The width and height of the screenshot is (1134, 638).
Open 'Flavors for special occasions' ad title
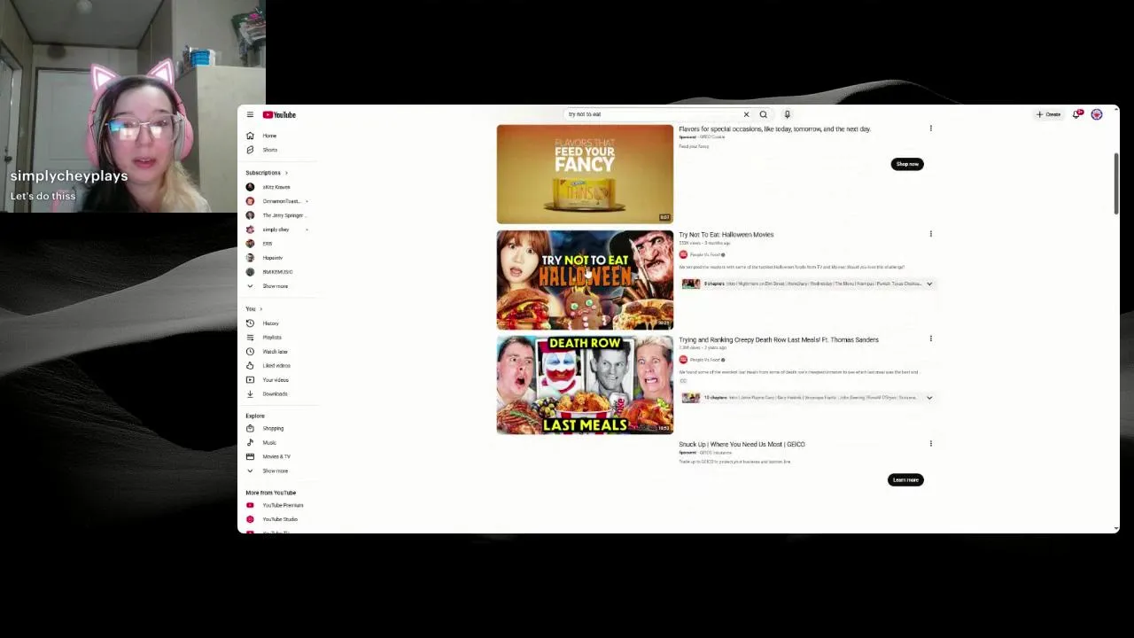tap(774, 129)
